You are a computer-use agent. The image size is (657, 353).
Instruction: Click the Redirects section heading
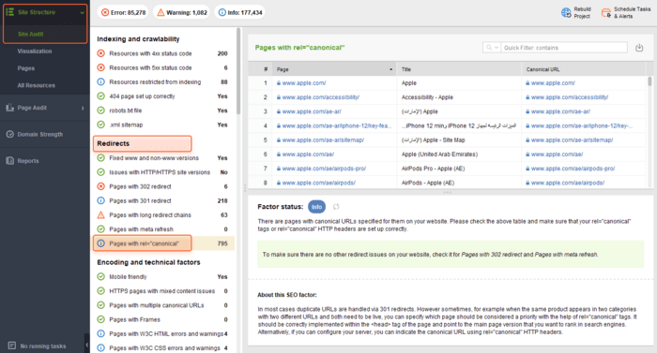(x=114, y=143)
